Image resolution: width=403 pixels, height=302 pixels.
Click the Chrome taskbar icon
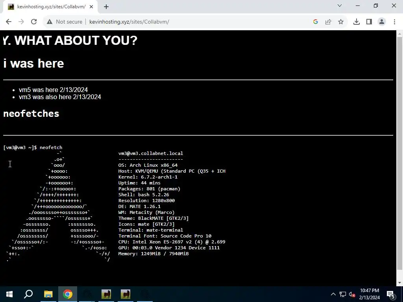point(68,294)
